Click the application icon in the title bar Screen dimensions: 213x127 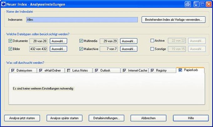pos(3,4)
